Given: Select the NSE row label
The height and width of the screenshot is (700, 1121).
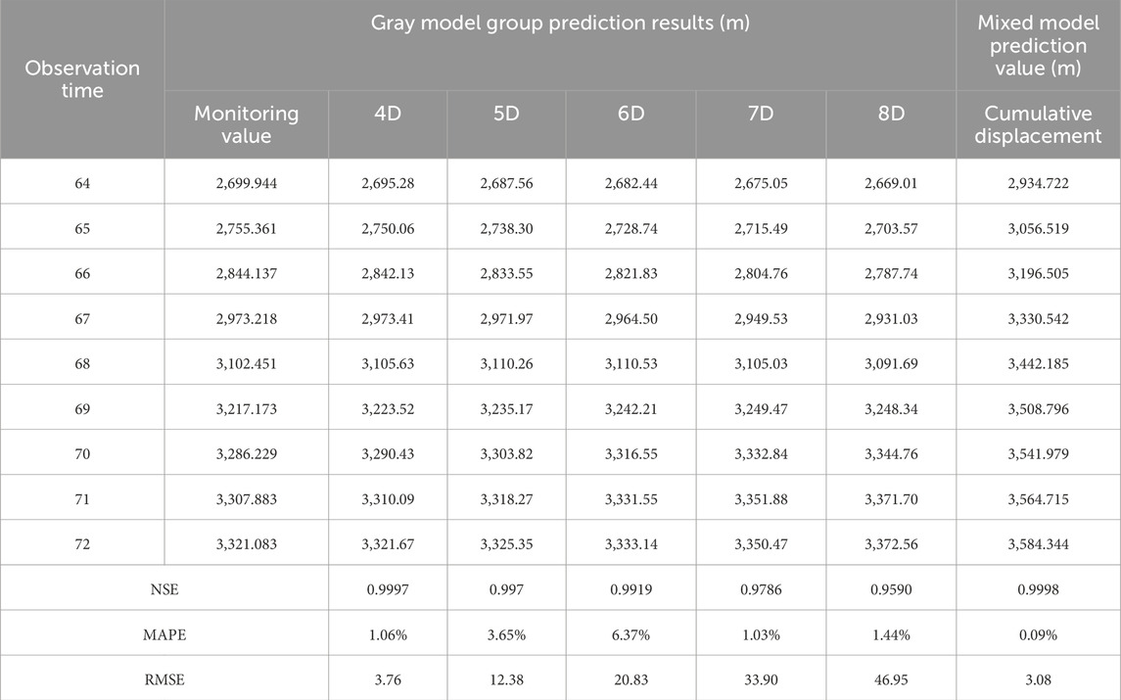Looking at the screenshot, I should click(164, 589).
